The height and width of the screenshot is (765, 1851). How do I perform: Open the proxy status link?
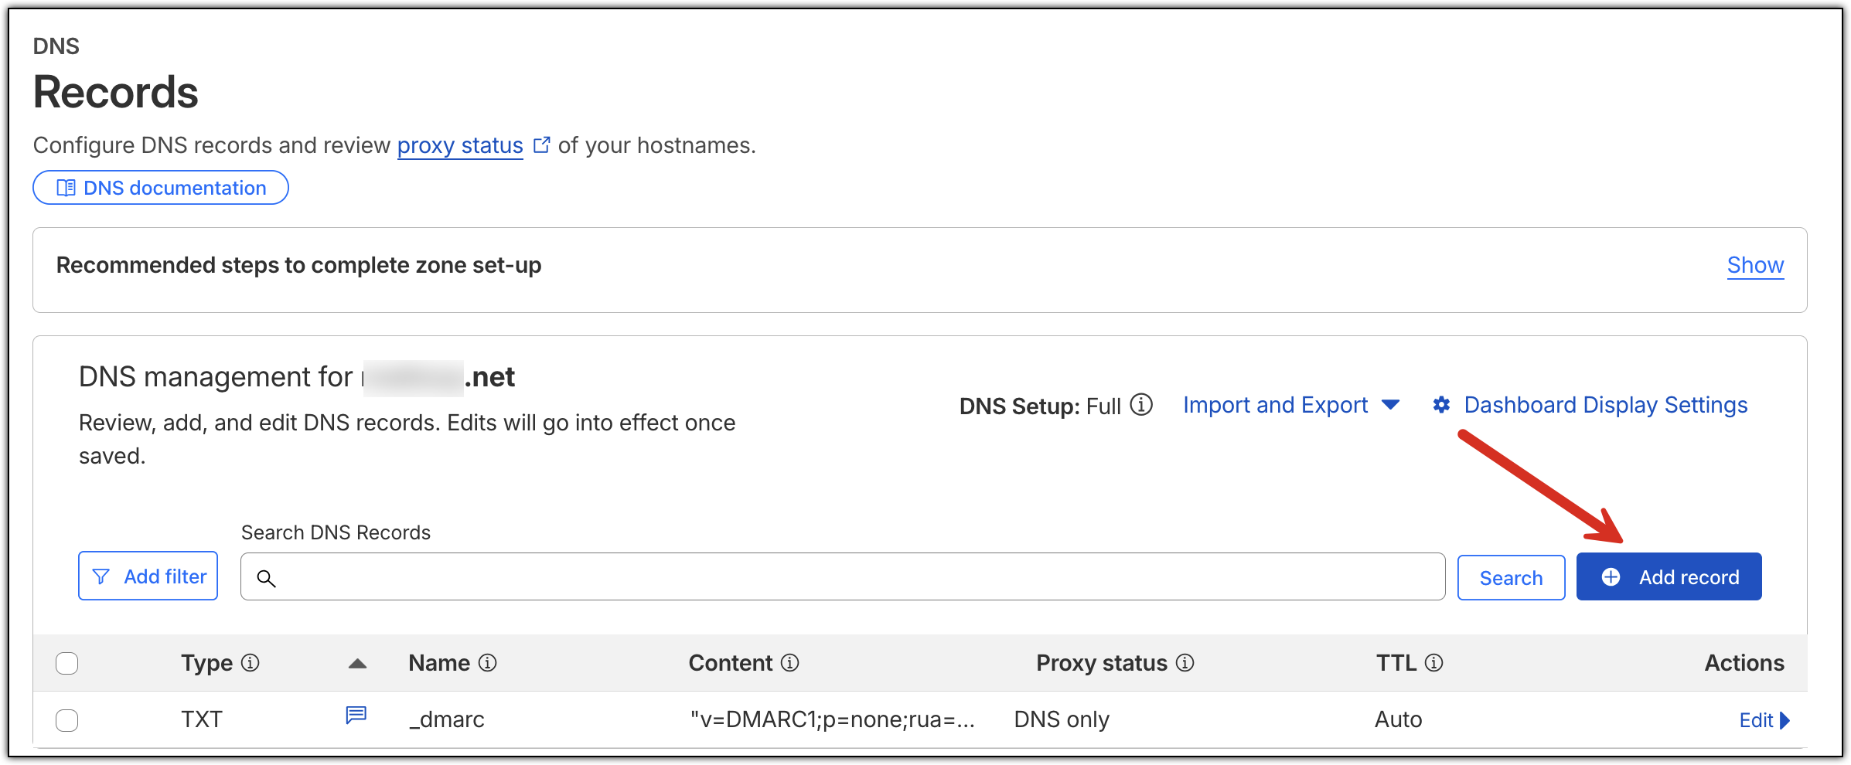click(460, 145)
